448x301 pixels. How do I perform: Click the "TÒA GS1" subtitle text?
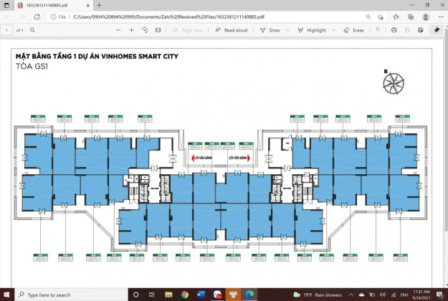tap(32, 66)
